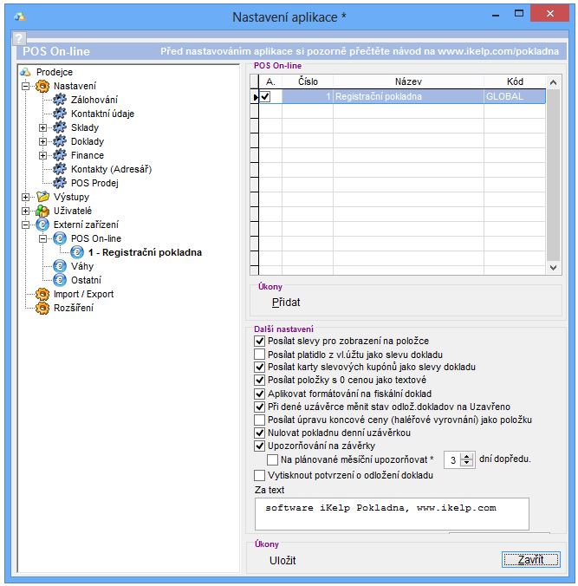578x586 pixels.
Task: Click Uložit to save settings
Action: (x=283, y=561)
